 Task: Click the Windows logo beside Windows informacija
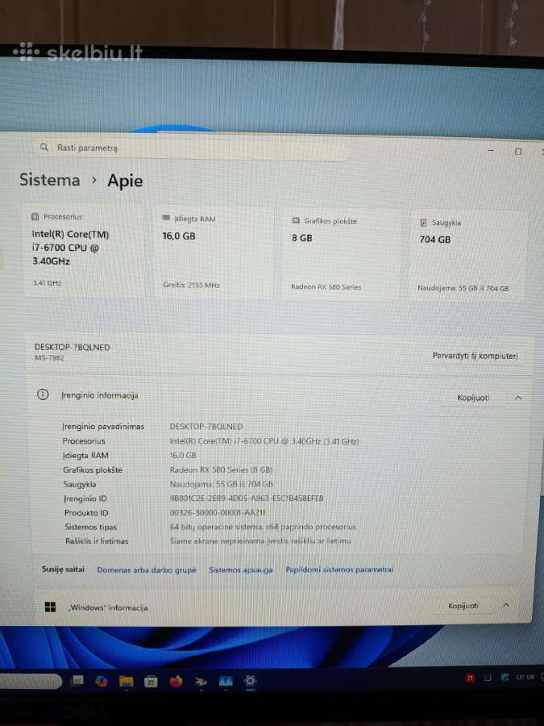(x=51, y=607)
